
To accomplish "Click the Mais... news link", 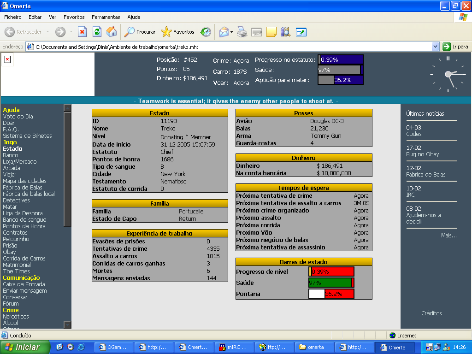I will (x=448, y=236).
